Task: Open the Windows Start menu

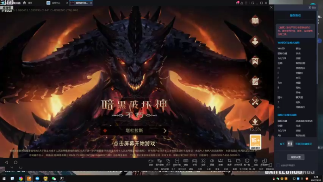Action: pyautogui.click(x=4, y=178)
